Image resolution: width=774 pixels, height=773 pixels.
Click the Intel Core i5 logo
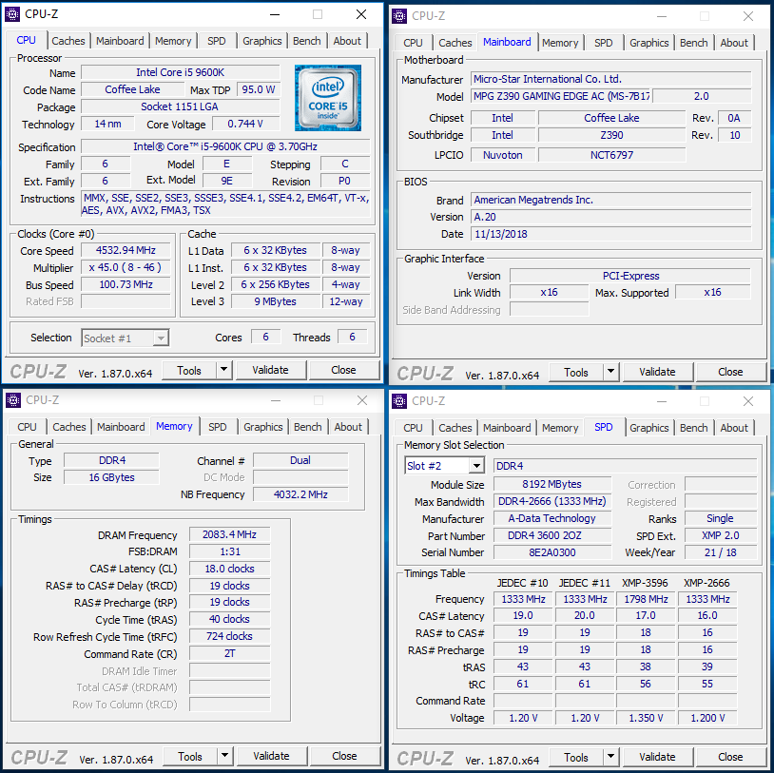(328, 98)
